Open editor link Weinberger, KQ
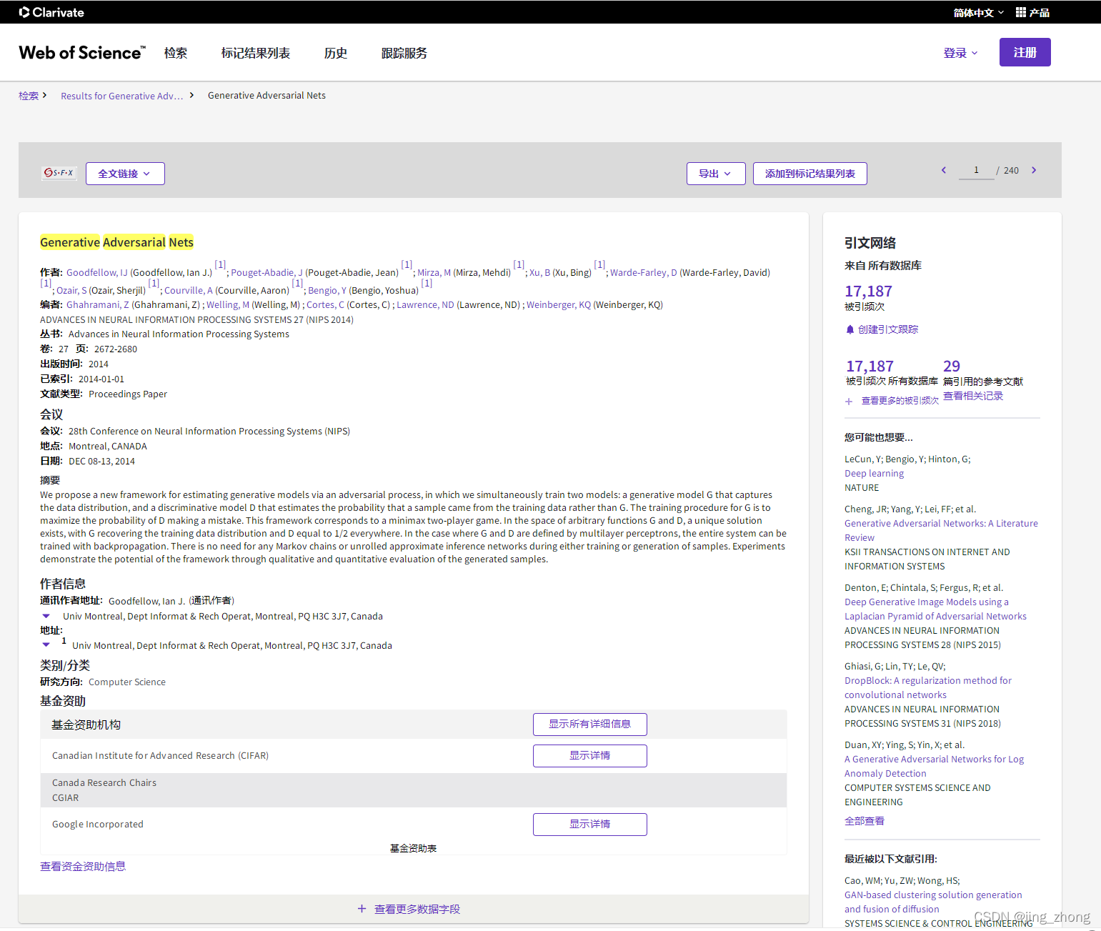This screenshot has width=1101, height=931. pyautogui.click(x=559, y=304)
